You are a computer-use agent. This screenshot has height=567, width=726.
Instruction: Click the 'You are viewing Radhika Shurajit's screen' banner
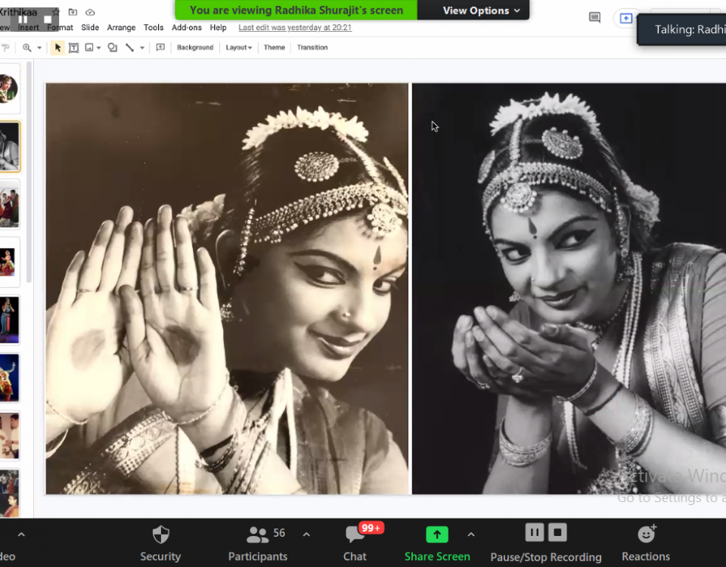coord(296,10)
